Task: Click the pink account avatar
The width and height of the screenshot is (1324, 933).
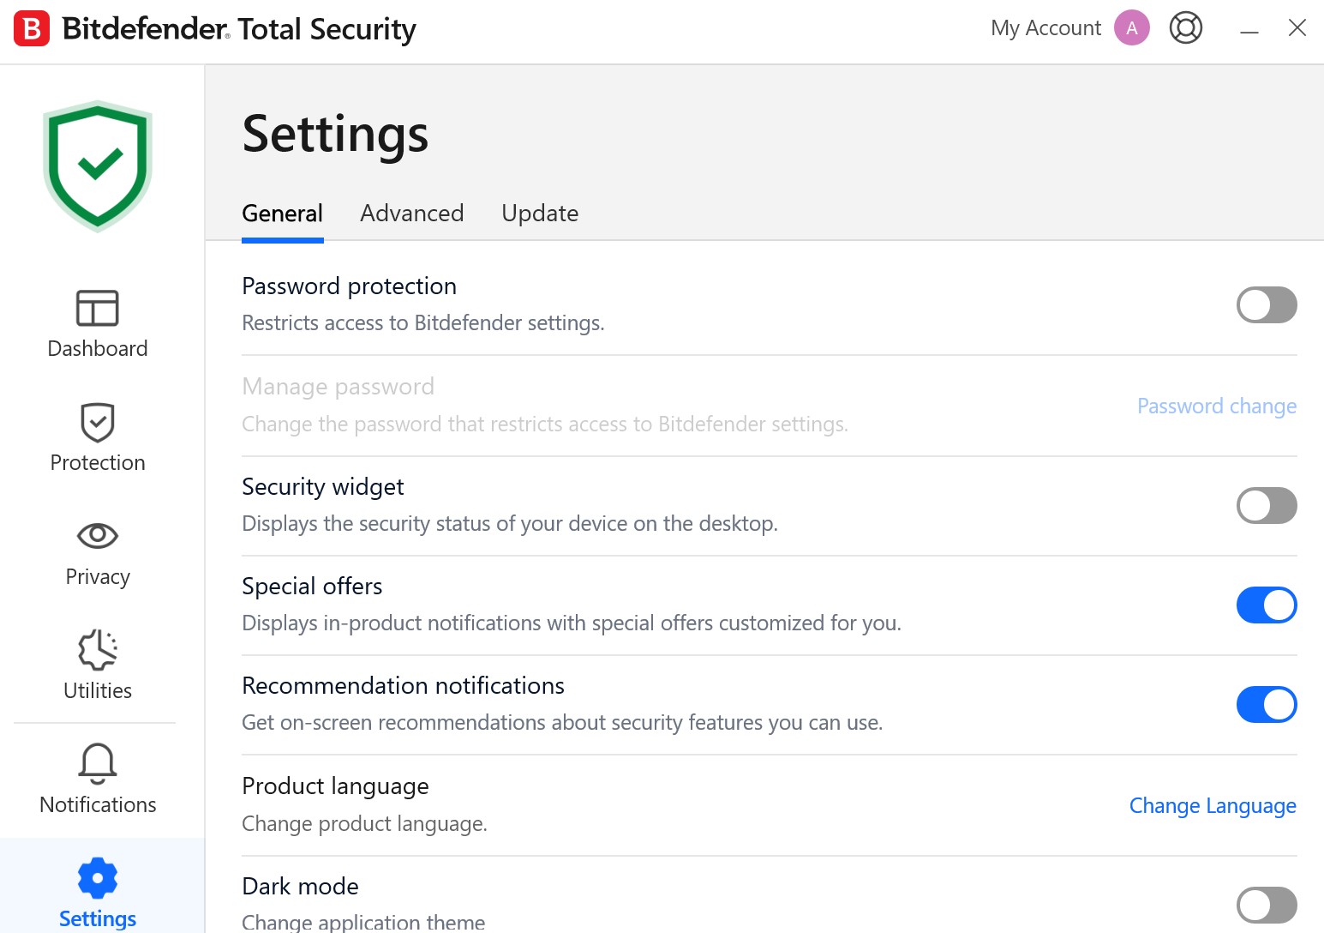Action: point(1132,28)
